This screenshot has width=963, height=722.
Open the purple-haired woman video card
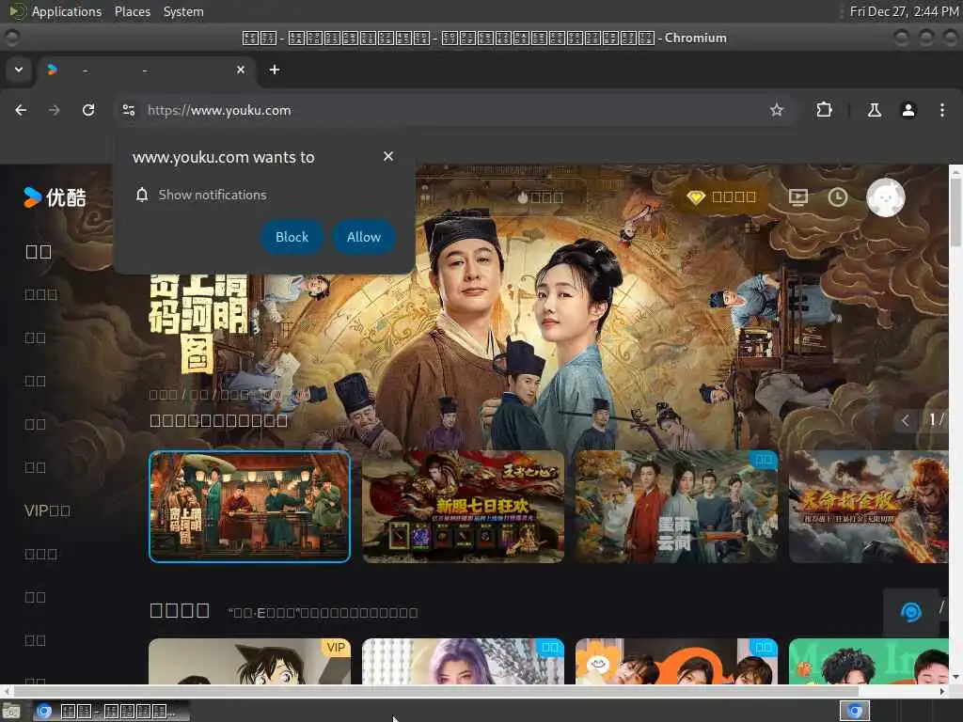463,661
